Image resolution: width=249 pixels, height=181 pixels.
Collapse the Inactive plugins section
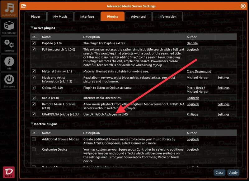click(x=32, y=124)
